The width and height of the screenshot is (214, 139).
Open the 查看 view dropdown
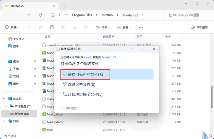tap(124, 27)
